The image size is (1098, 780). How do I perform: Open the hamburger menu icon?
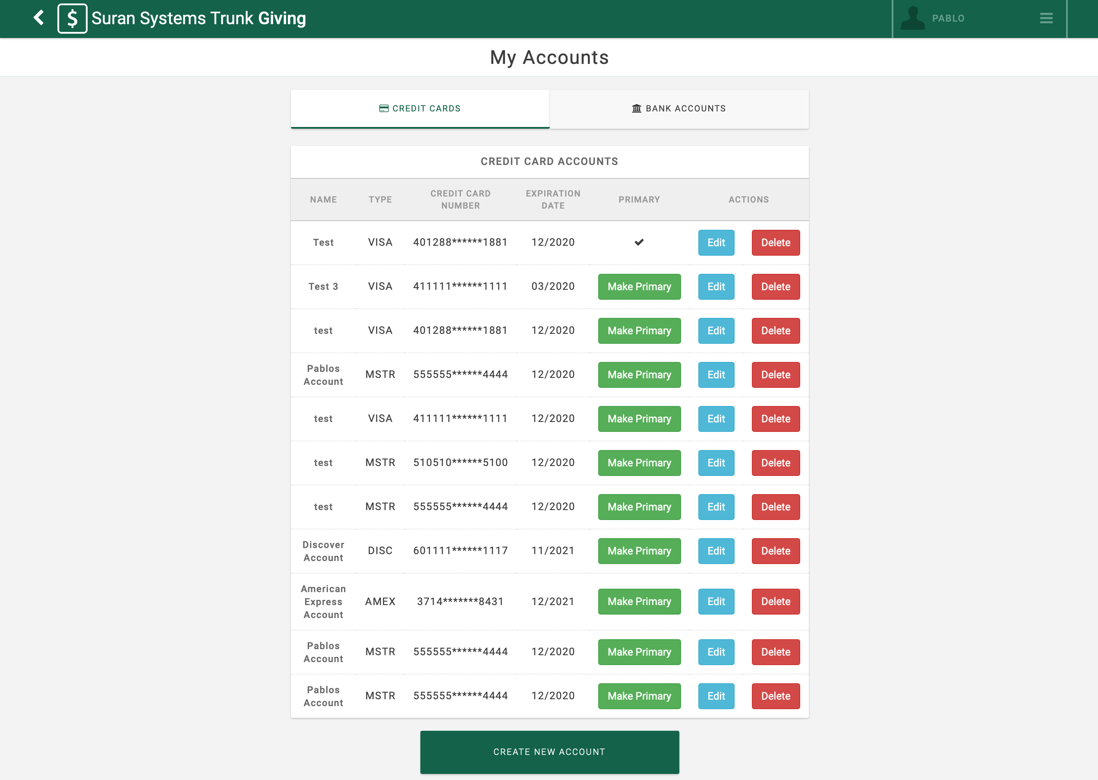pos(1046,18)
